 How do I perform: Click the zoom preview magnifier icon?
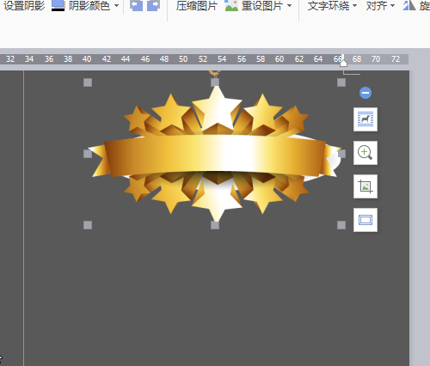click(365, 153)
